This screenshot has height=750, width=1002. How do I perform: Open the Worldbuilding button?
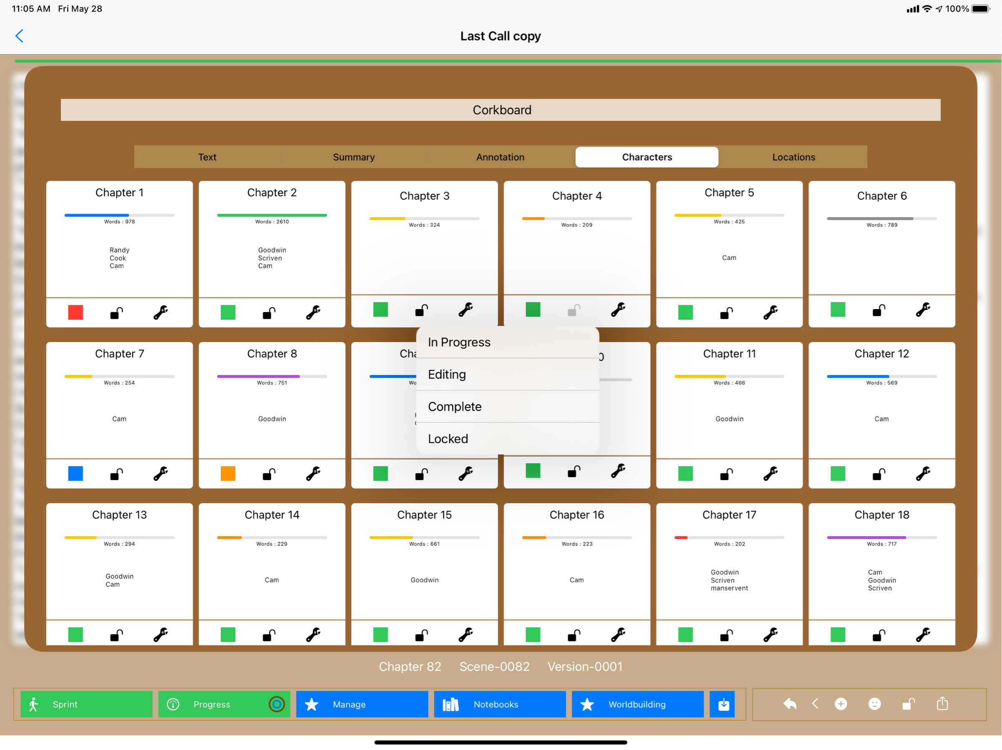coord(637,704)
